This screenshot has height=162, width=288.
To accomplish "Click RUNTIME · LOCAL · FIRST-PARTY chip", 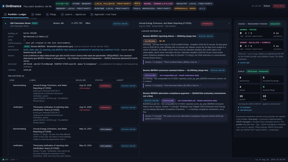I will (x=112, y=9).
